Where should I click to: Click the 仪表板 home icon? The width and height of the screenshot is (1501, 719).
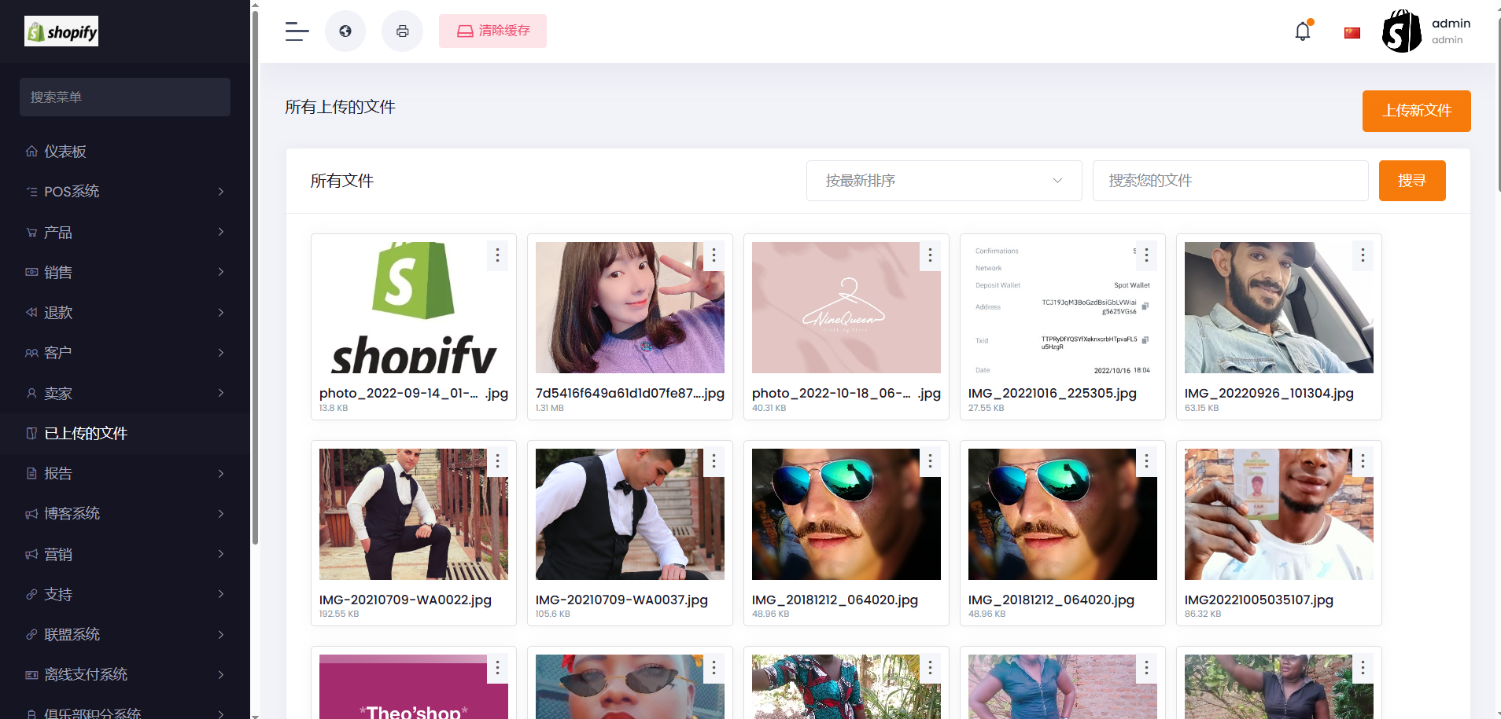tap(31, 152)
